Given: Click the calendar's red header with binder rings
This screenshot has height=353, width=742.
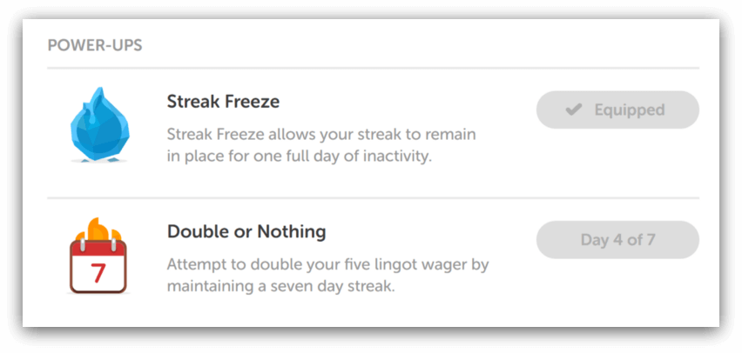Looking at the screenshot, I should [98, 248].
